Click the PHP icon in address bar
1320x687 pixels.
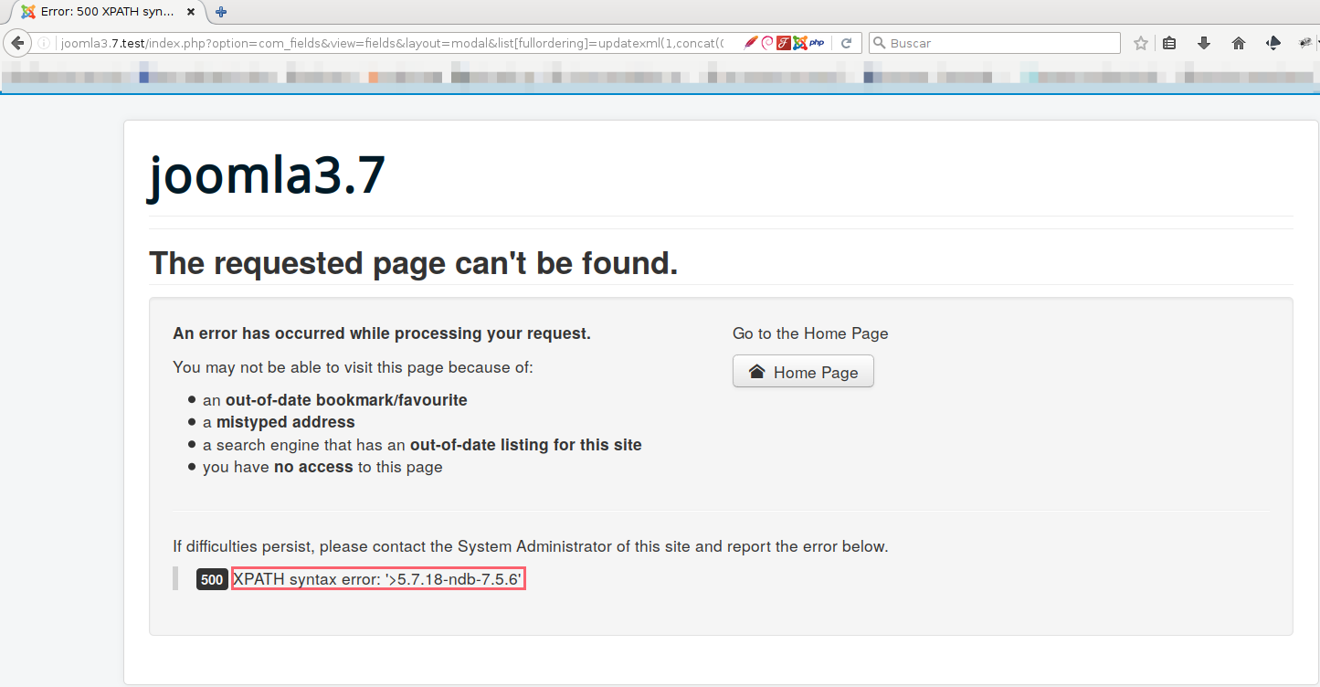[x=818, y=43]
